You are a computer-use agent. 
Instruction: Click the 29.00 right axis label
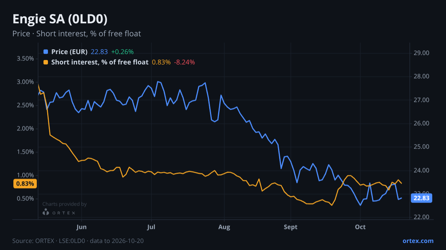point(421,53)
